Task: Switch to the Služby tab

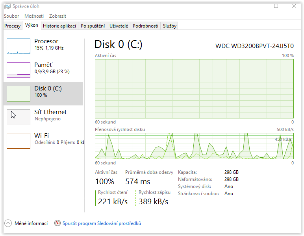Action: click(x=170, y=26)
